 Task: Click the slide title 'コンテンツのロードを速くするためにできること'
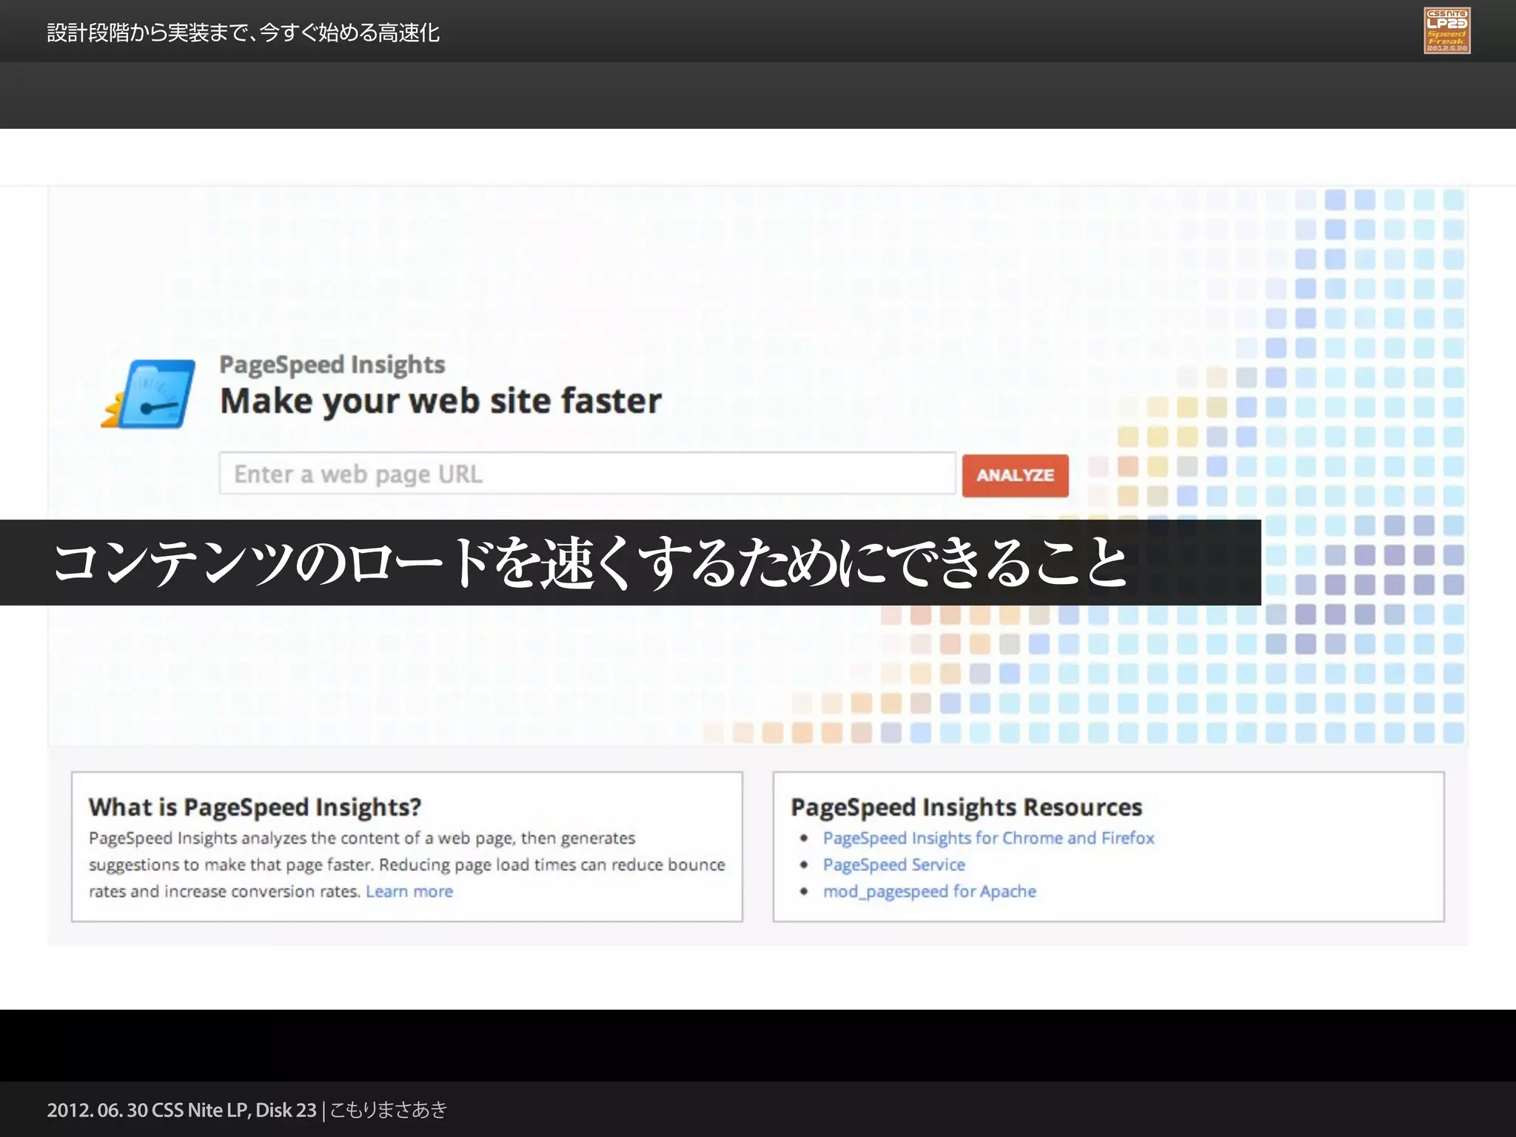coord(589,563)
